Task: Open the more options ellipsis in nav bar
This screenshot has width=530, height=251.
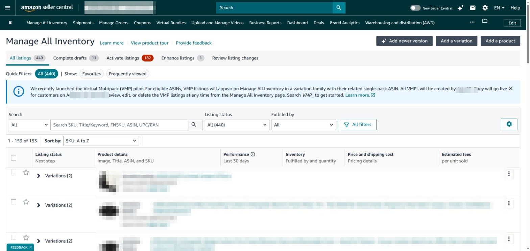Action: (472, 22)
